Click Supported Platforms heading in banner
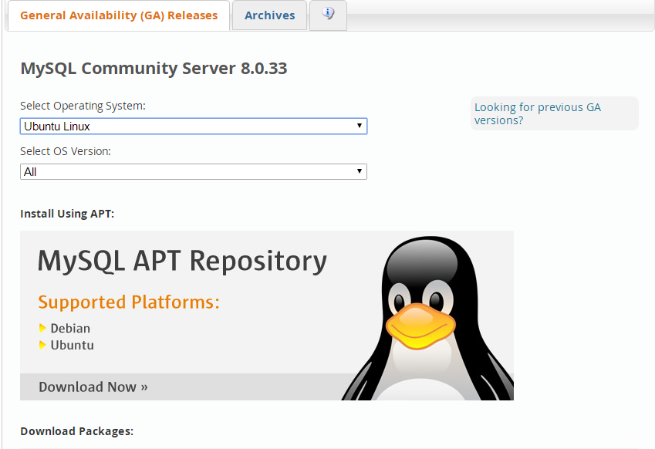The height and width of the screenshot is (449, 655). click(129, 302)
